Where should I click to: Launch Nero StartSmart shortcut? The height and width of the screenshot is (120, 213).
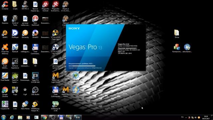point(35,20)
